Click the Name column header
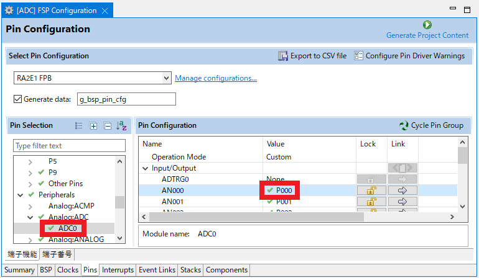 point(152,144)
